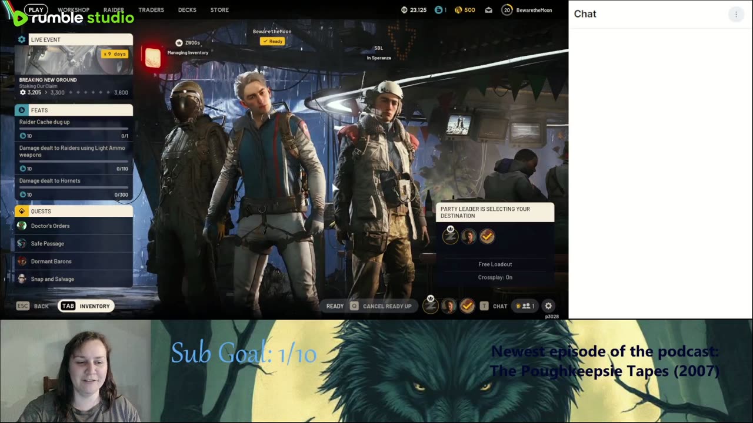The image size is (753, 423).
Task: Open the Chat panel three-dot menu
Action: tap(736, 14)
